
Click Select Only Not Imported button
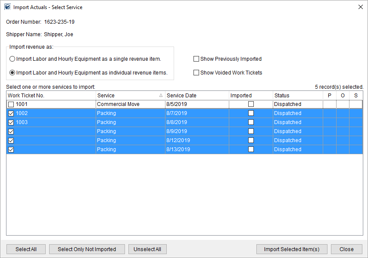[87, 249]
